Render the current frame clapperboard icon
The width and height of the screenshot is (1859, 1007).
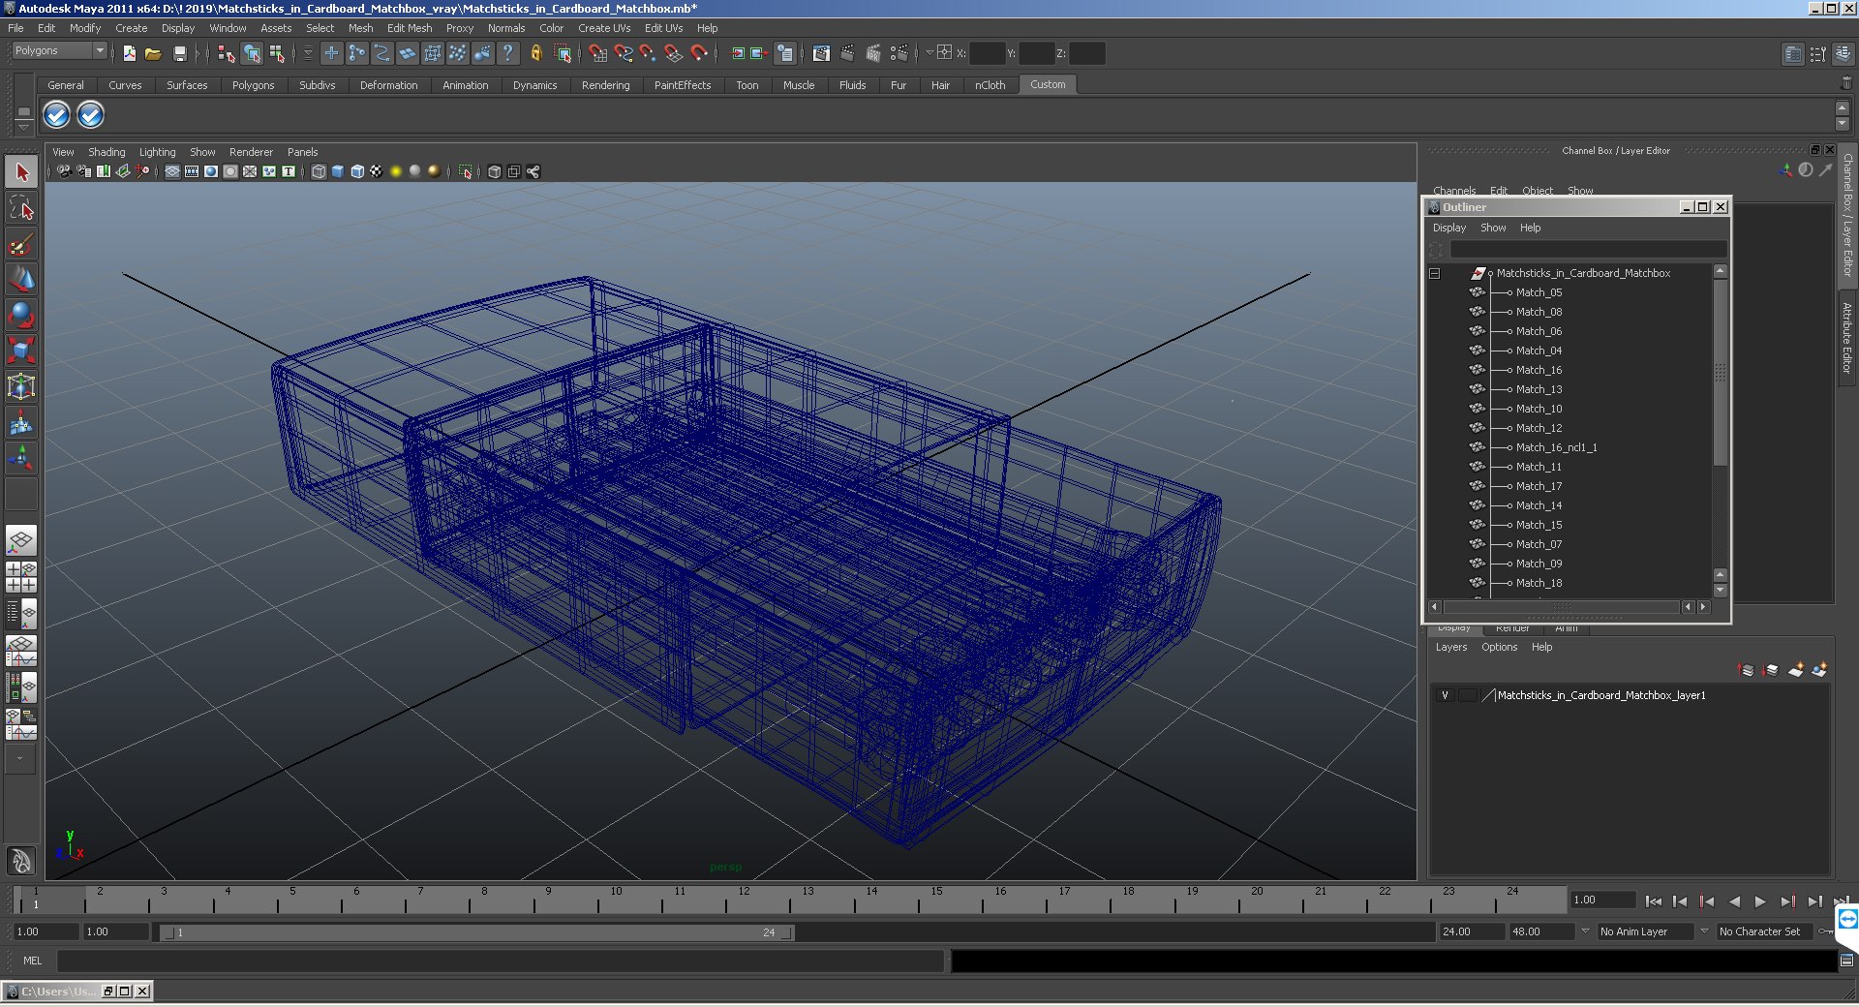point(847,53)
